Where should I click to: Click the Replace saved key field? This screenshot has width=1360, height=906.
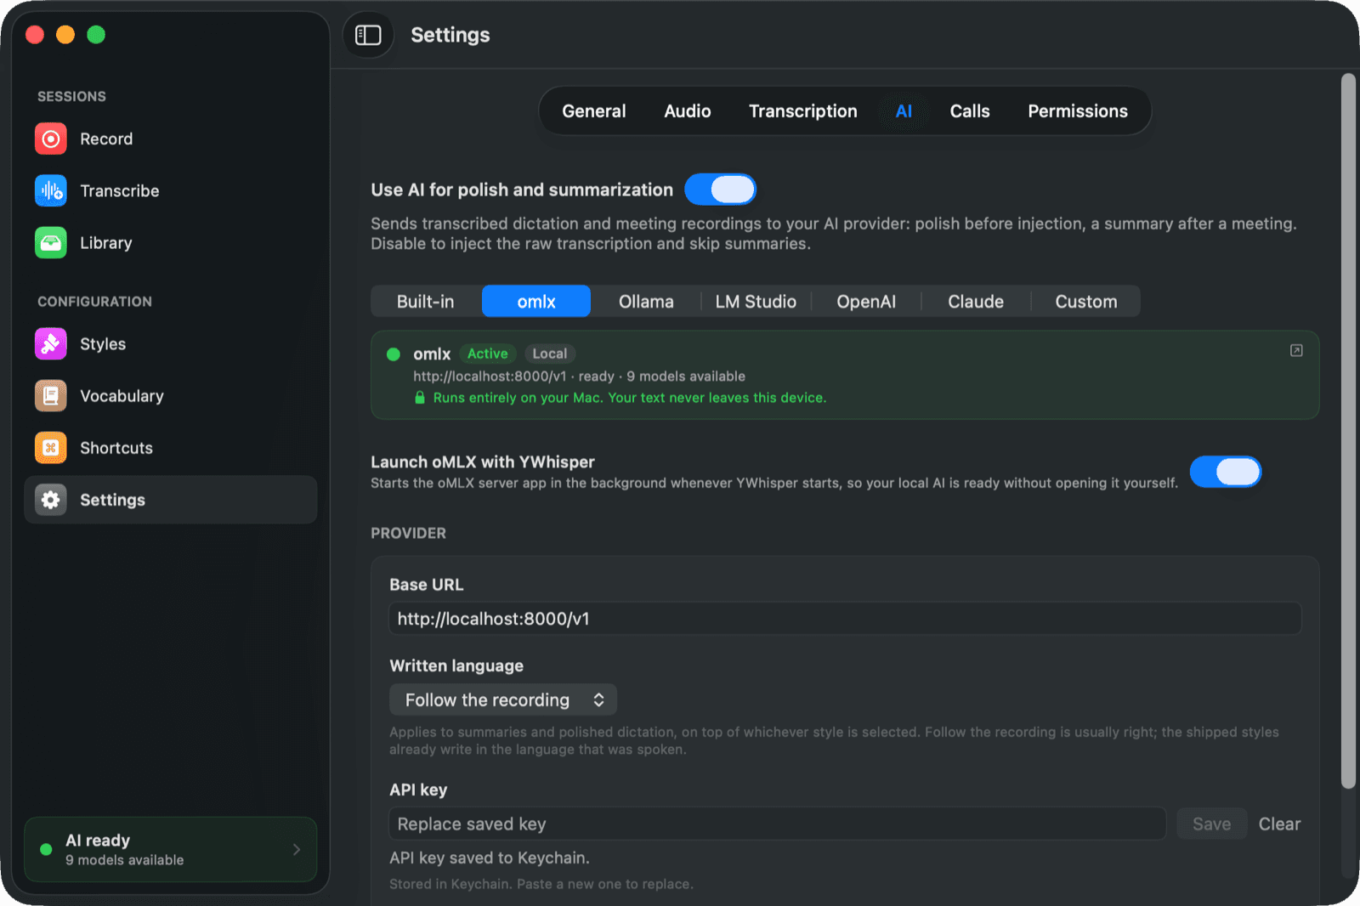(778, 824)
